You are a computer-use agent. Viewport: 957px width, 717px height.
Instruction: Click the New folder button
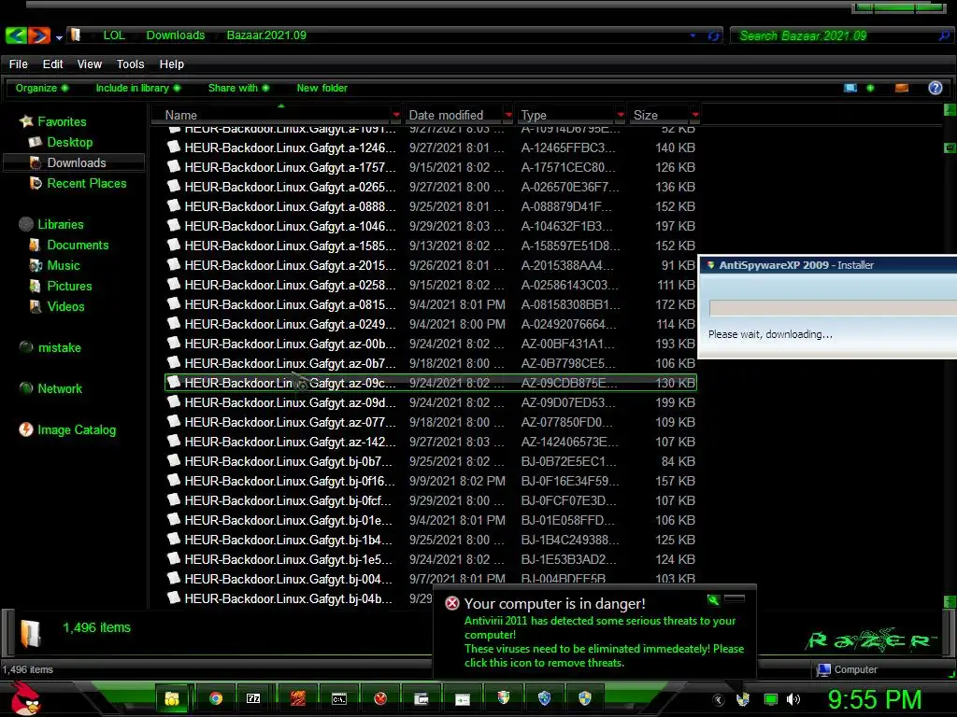(322, 88)
